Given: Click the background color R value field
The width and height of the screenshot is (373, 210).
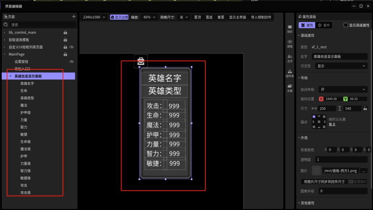Looking at the screenshot, I should point(332,150).
